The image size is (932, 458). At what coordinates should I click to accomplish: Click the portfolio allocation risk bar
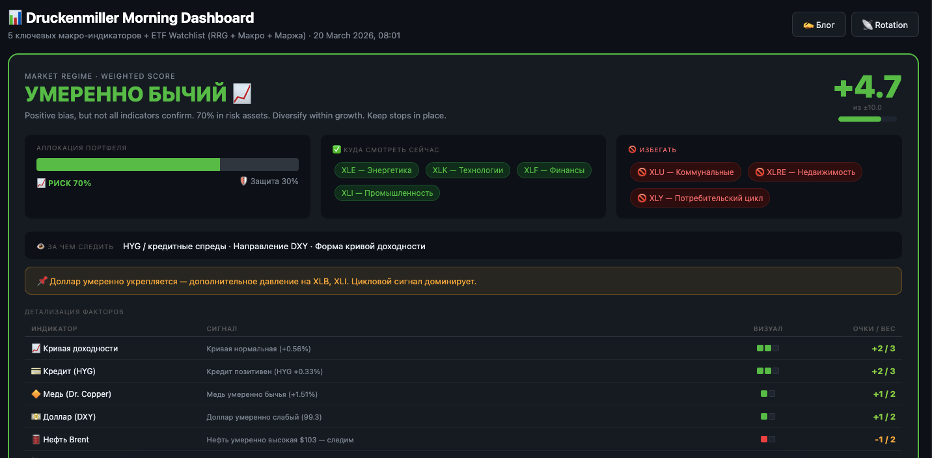167,165
